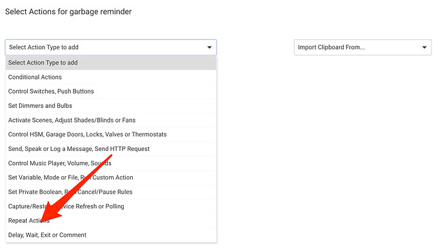Image resolution: width=445 pixels, height=251 pixels.
Task: Click highlighted Select Action Type to add entry
Action: click(111, 63)
